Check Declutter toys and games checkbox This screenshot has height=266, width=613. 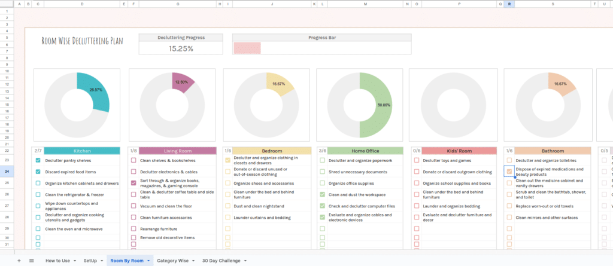(x=417, y=160)
